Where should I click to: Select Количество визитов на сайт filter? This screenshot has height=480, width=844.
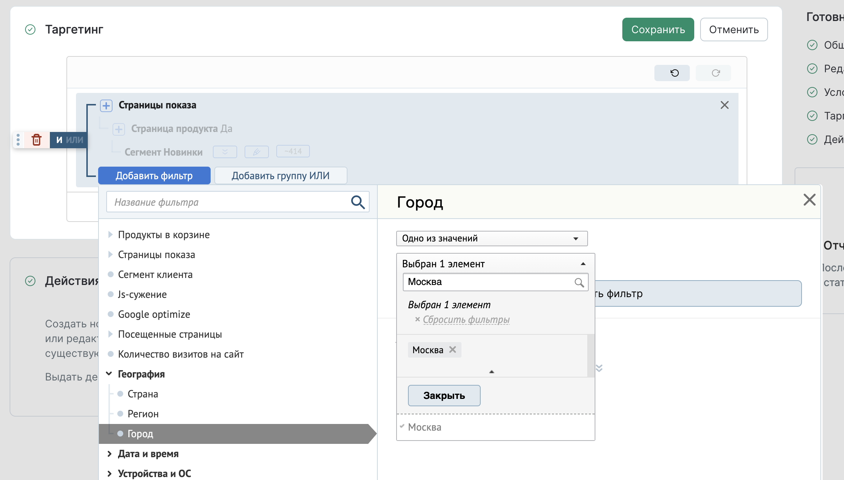point(181,354)
